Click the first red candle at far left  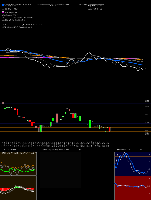[2, 103]
